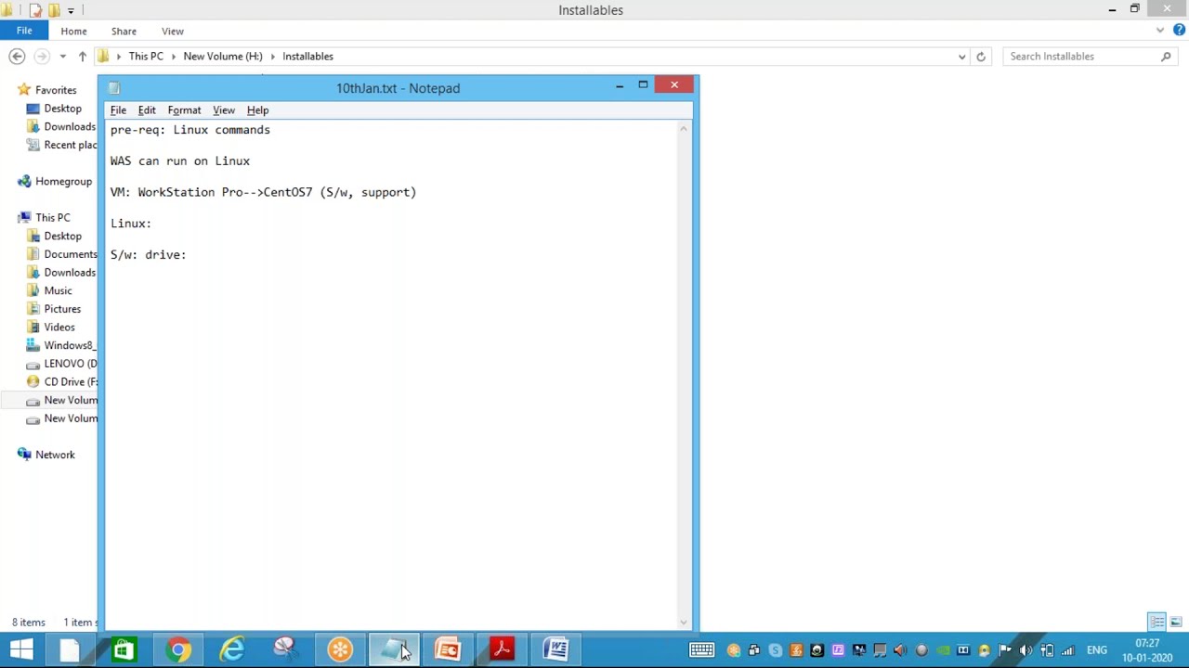Open recent locations dropdown arrow
Screen dimensions: 1189x668
coord(62,57)
